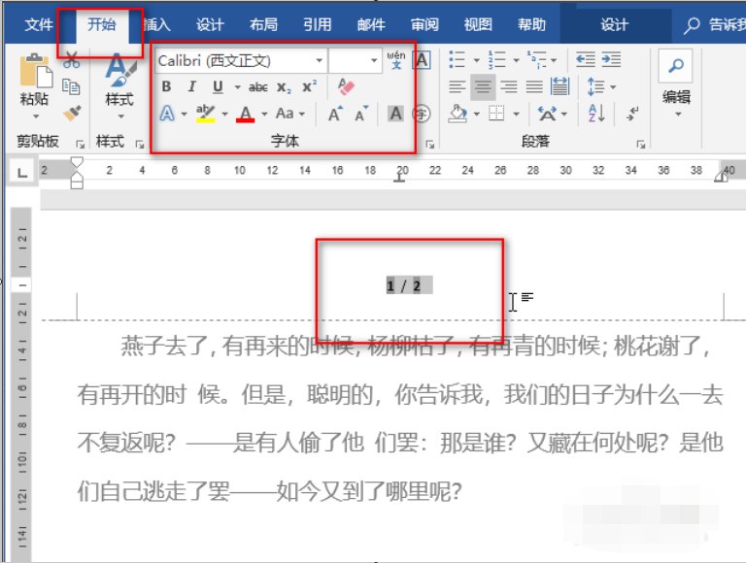
Task: Increase paragraph indent
Action: pyautogui.click(x=611, y=60)
